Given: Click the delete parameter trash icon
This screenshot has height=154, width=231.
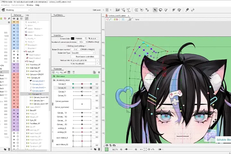Looking at the screenshot, I should pyautogui.click(x=99, y=149).
